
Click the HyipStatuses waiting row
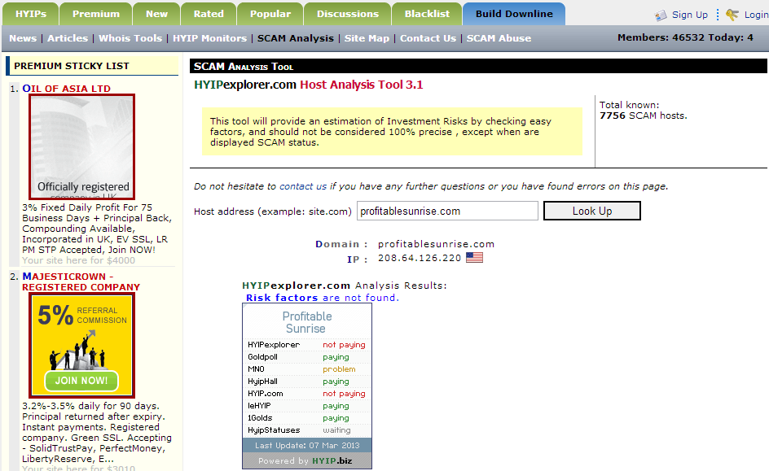(x=307, y=430)
